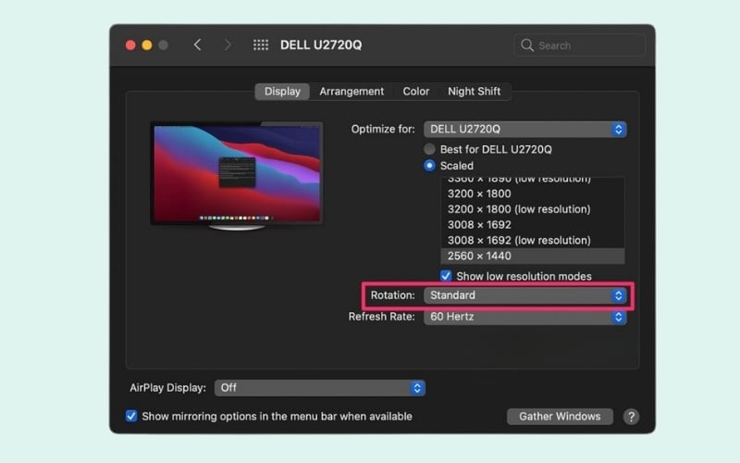Open the AirPlay Display dropdown
Viewport: 740px width, 463px height.
pos(319,388)
